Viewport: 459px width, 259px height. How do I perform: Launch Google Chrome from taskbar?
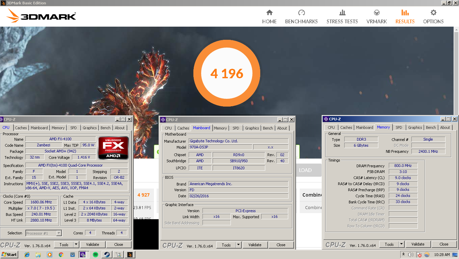coord(61,255)
